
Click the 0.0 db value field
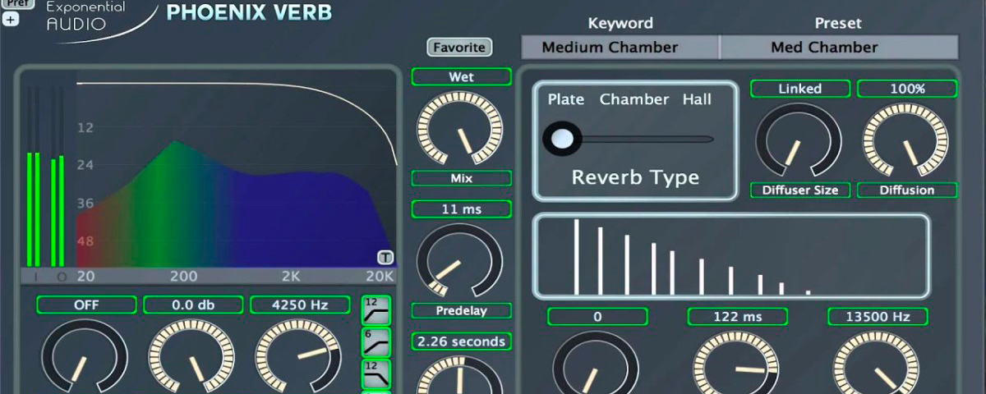coord(193,305)
